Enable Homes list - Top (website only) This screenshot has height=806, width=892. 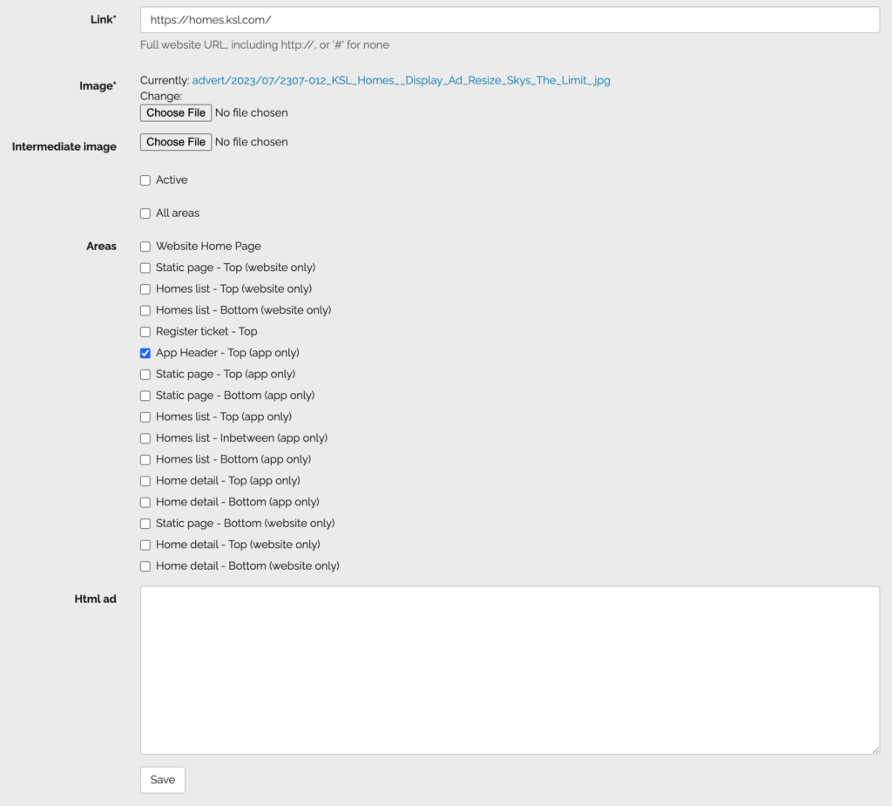pyautogui.click(x=145, y=288)
